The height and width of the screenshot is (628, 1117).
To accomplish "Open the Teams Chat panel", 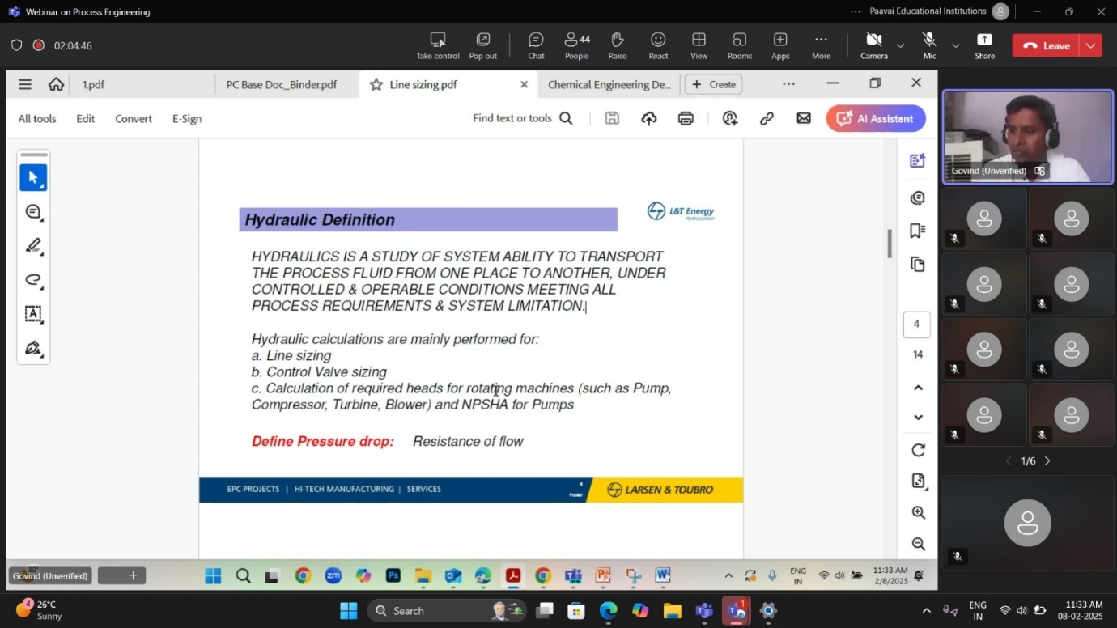I will (536, 45).
